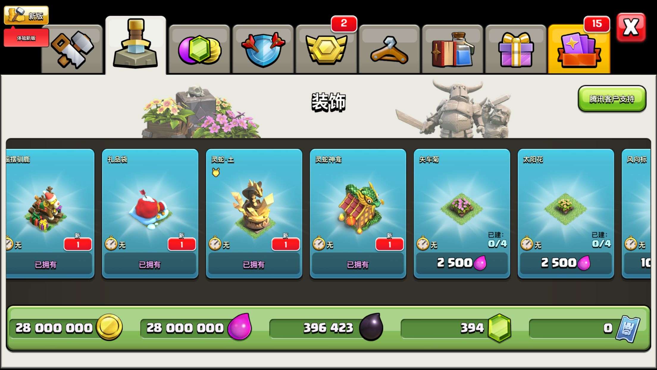The width and height of the screenshot is (657, 370).
Task: Select the 礼品袋 gift bag decoration card
Action: point(150,214)
